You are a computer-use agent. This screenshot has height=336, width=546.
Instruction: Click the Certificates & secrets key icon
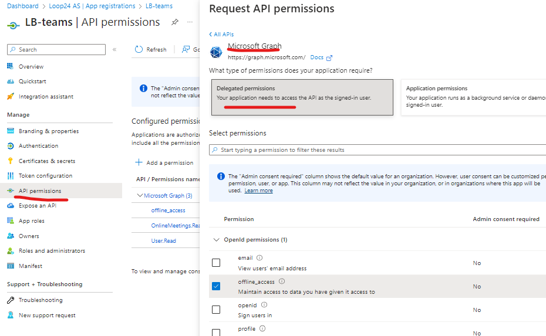11,161
